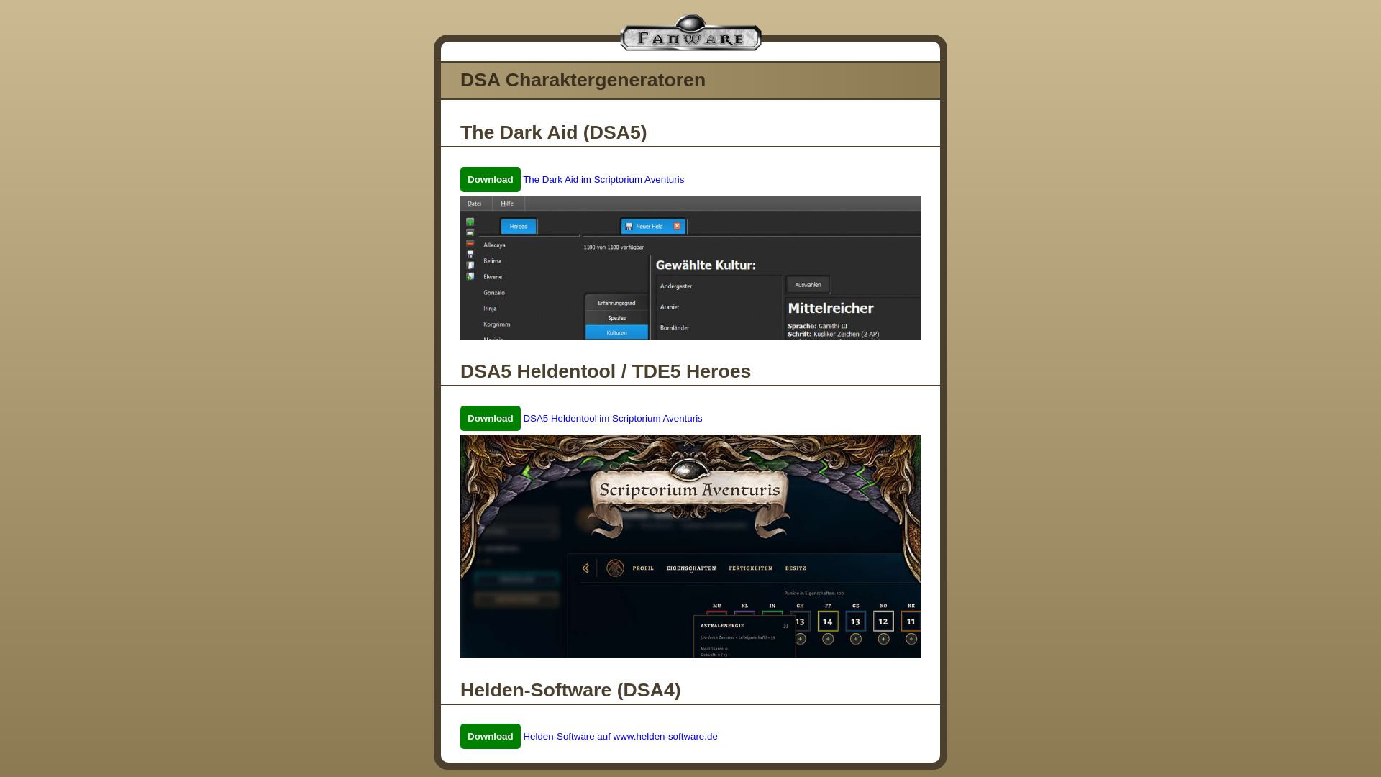Select 'DSA5 Heldentool / TDE5 Heroes' heading

(606, 371)
